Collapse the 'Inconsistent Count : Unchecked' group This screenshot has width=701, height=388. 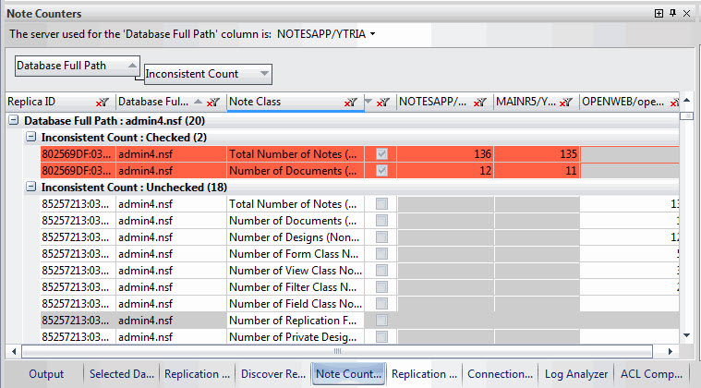(31, 187)
